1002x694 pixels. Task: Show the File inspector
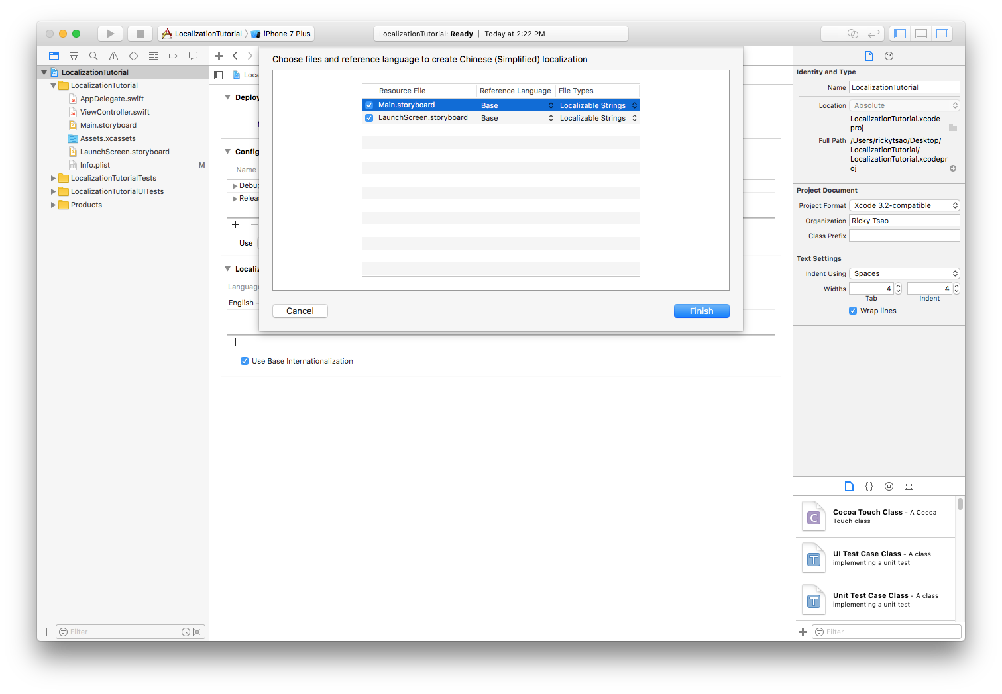[x=869, y=56]
